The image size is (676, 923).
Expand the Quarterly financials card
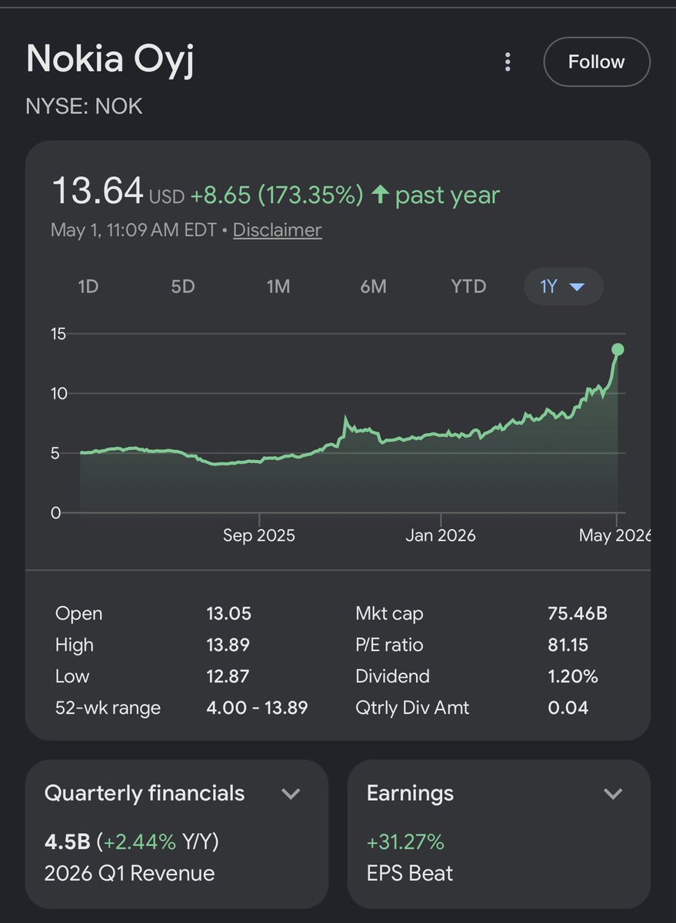[291, 793]
